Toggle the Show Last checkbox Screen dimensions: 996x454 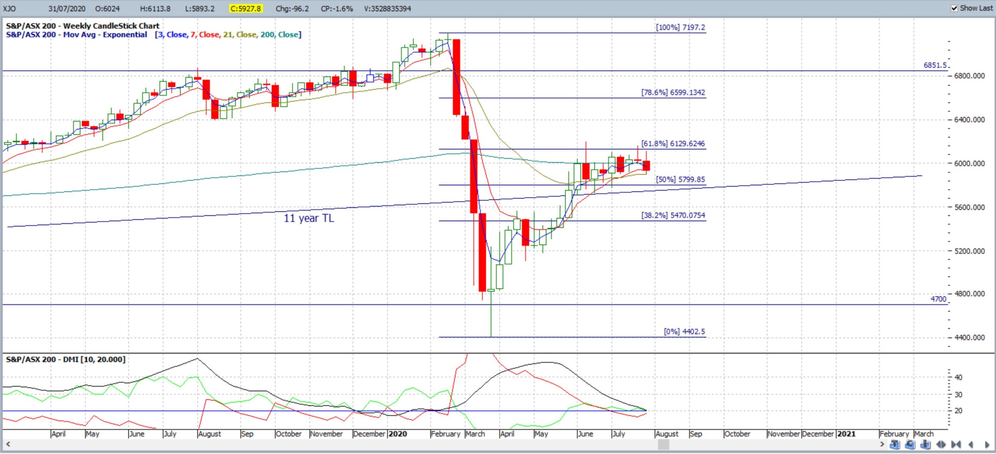pos(954,8)
